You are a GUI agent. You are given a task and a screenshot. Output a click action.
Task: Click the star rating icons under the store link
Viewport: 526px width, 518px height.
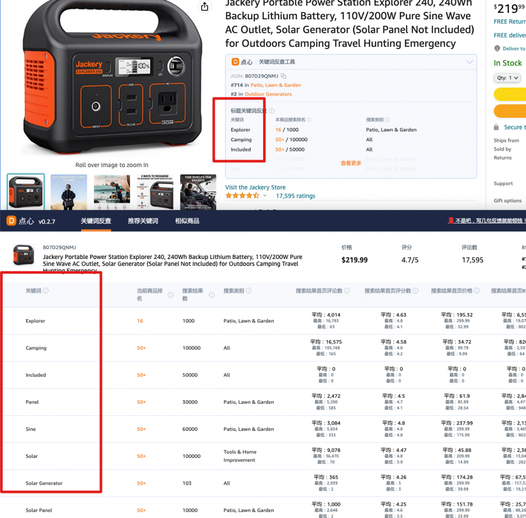point(242,196)
